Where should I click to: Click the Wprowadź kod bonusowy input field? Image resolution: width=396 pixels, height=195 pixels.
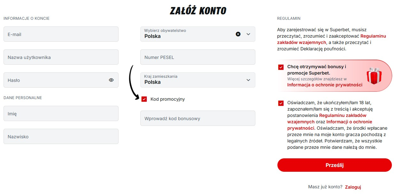point(198,118)
